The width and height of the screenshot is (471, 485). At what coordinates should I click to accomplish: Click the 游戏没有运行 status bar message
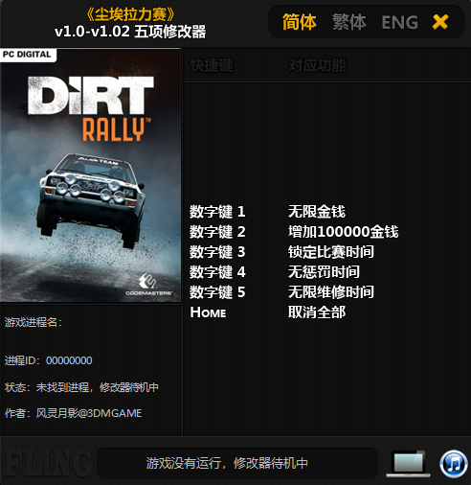227,463
